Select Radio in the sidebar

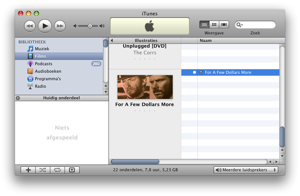[x=40, y=86]
